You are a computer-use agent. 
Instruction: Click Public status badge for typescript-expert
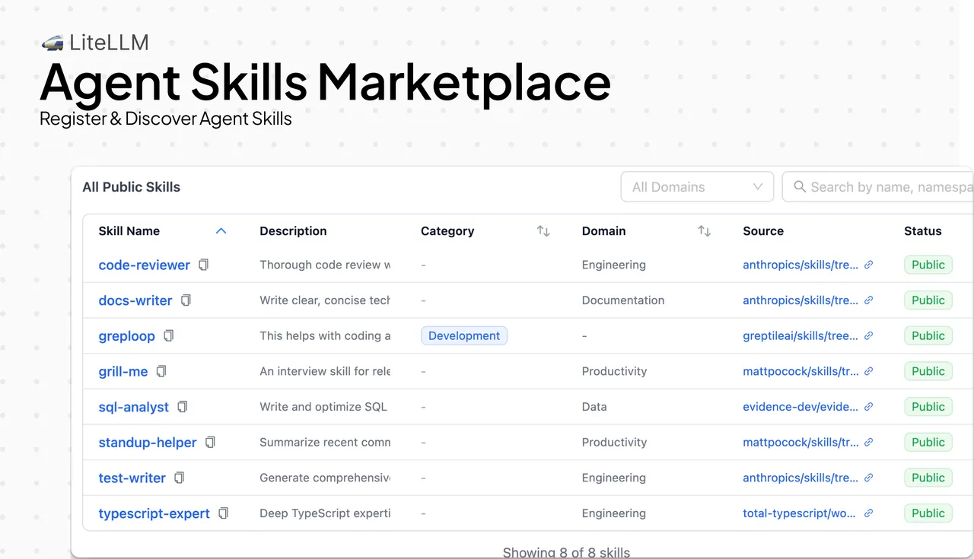[928, 513]
